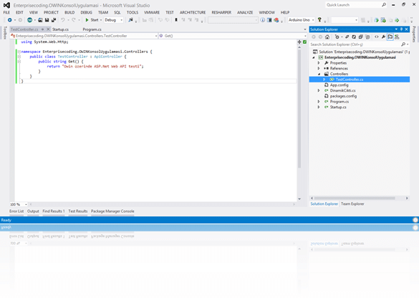Click the Save All toolbar icon

click(54, 20)
